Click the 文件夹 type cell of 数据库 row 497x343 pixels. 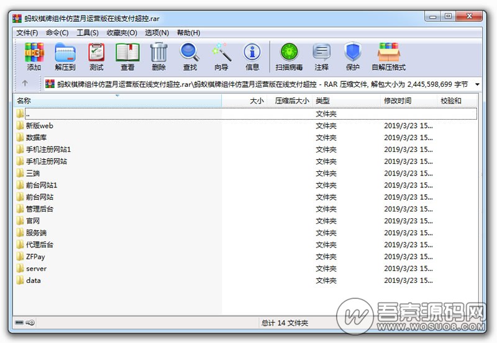coord(326,138)
